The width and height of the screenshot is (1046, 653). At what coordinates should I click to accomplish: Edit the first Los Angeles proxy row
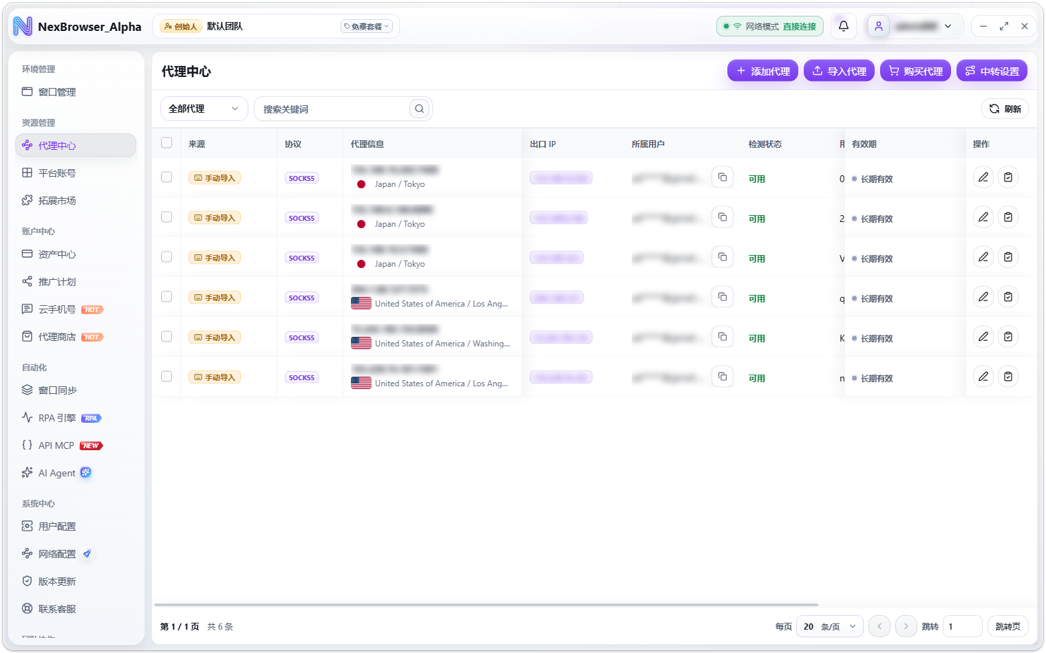pyautogui.click(x=983, y=297)
